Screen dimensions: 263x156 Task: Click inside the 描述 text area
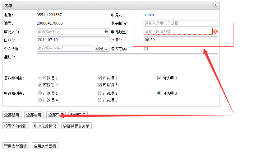click(x=127, y=63)
